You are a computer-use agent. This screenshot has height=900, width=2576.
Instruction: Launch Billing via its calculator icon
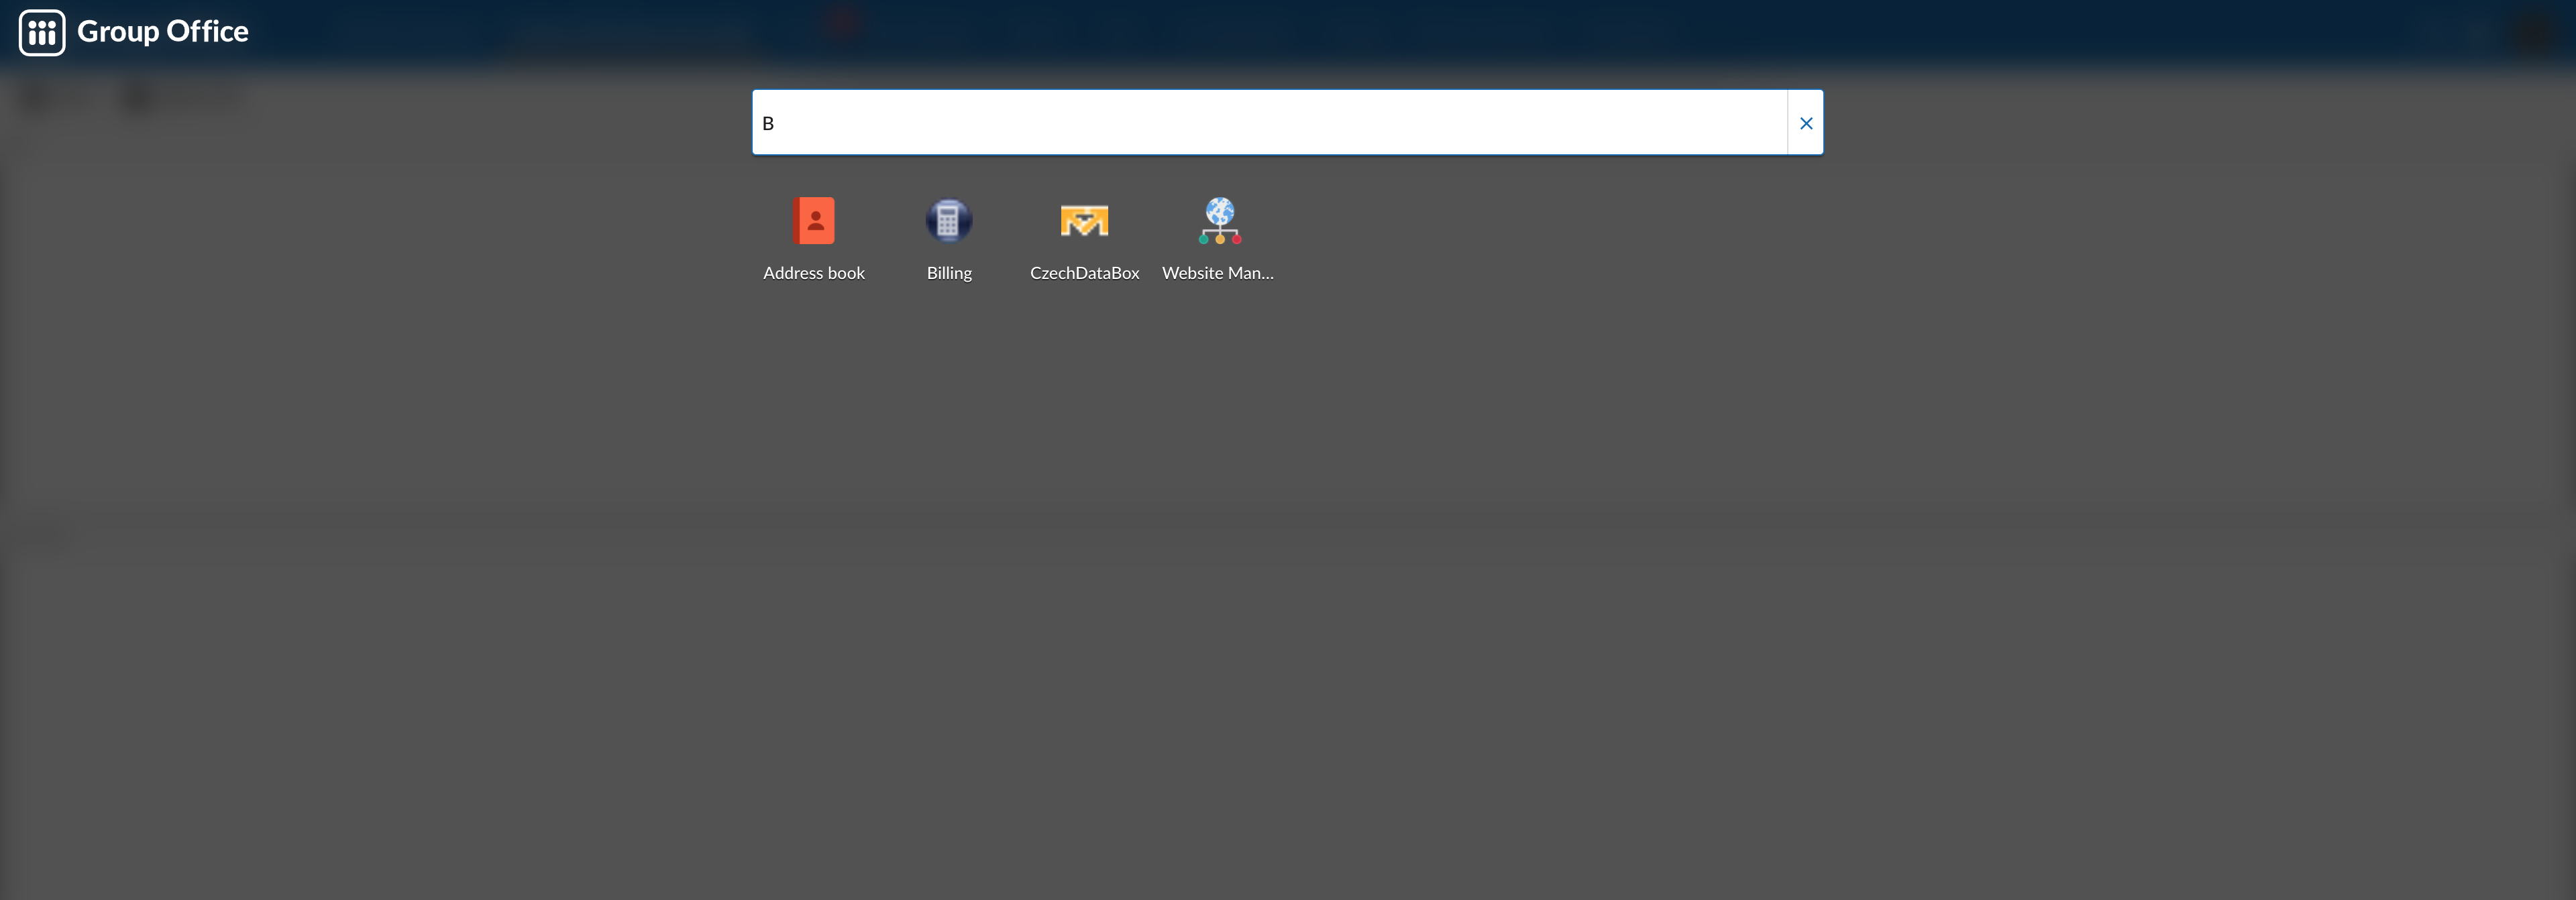click(x=948, y=220)
